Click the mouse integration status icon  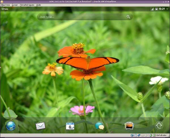point(151,135)
